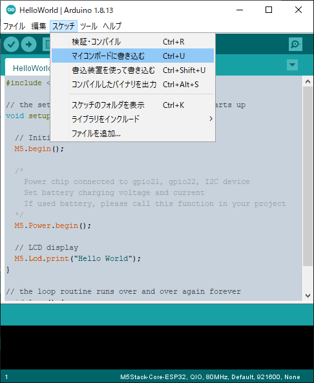Open the ファイル menu
The image size is (314, 383).
click(14, 26)
